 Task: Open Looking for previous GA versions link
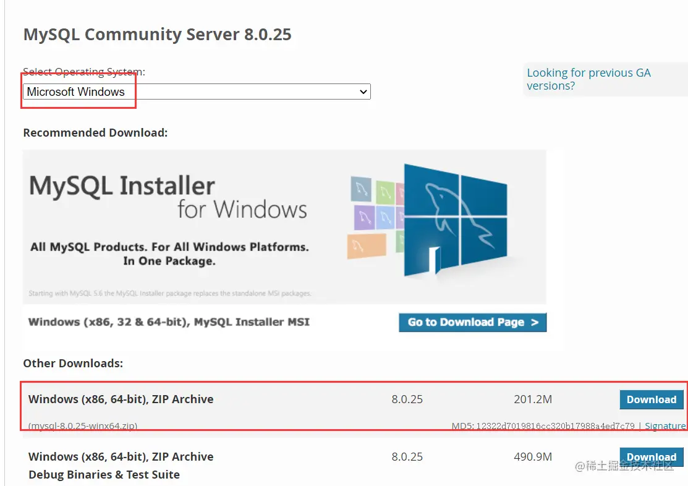coord(588,79)
